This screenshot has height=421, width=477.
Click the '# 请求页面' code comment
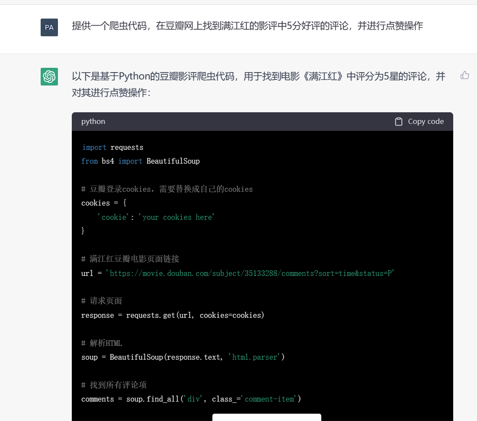pos(102,301)
